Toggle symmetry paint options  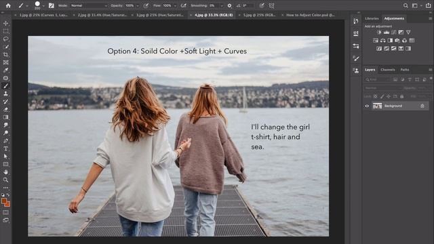pyautogui.click(x=271, y=5)
